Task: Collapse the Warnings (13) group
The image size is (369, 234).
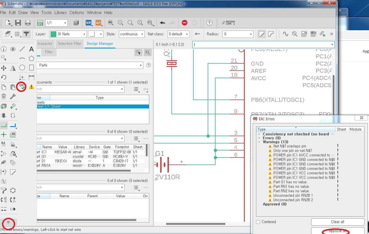Action: pos(259,142)
